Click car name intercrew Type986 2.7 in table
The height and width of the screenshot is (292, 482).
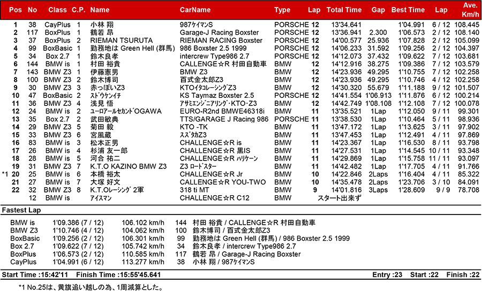pos(215,56)
